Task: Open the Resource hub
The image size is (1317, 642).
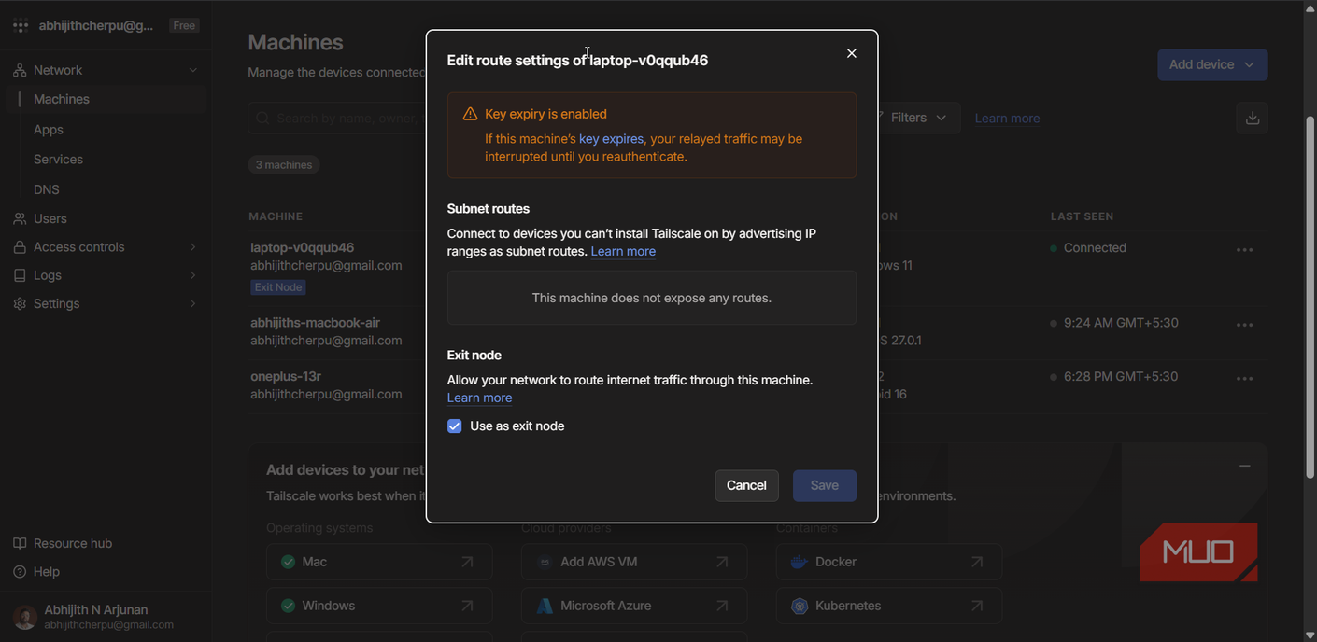Action: pyautogui.click(x=63, y=543)
